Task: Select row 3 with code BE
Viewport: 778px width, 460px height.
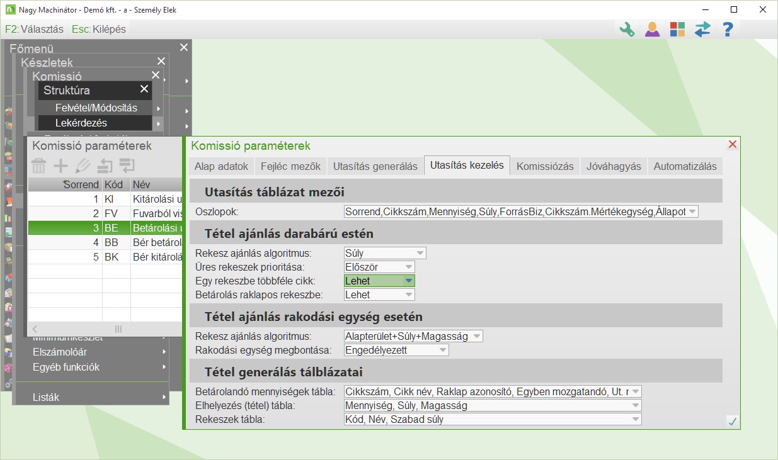Action: 105,228
